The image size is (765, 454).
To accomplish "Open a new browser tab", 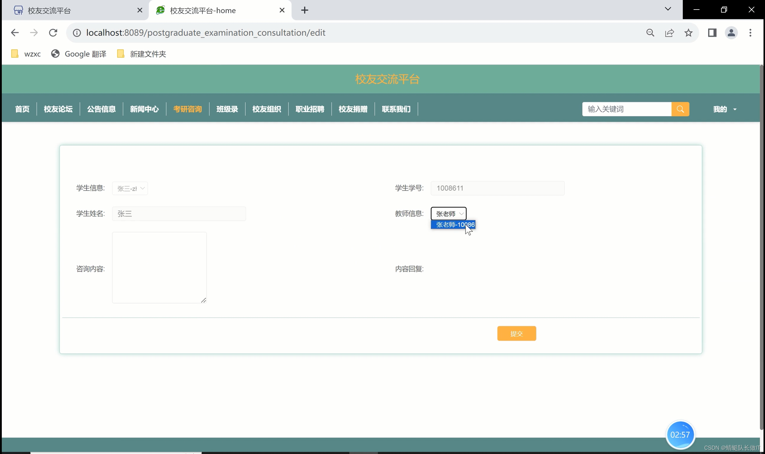I will (x=304, y=10).
